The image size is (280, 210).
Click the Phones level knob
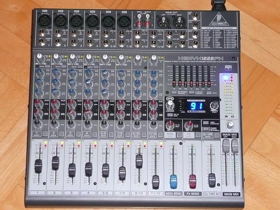tap(230, 125)
